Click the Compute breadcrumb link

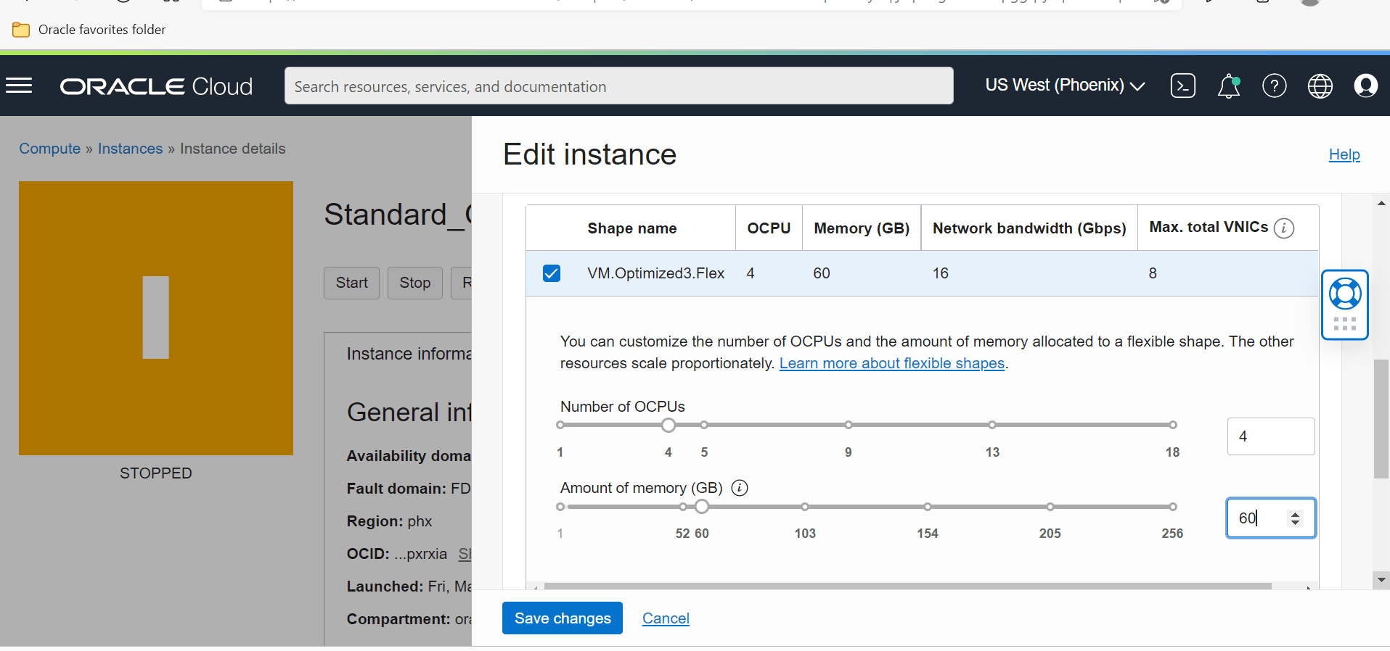[x=50, y=149]
